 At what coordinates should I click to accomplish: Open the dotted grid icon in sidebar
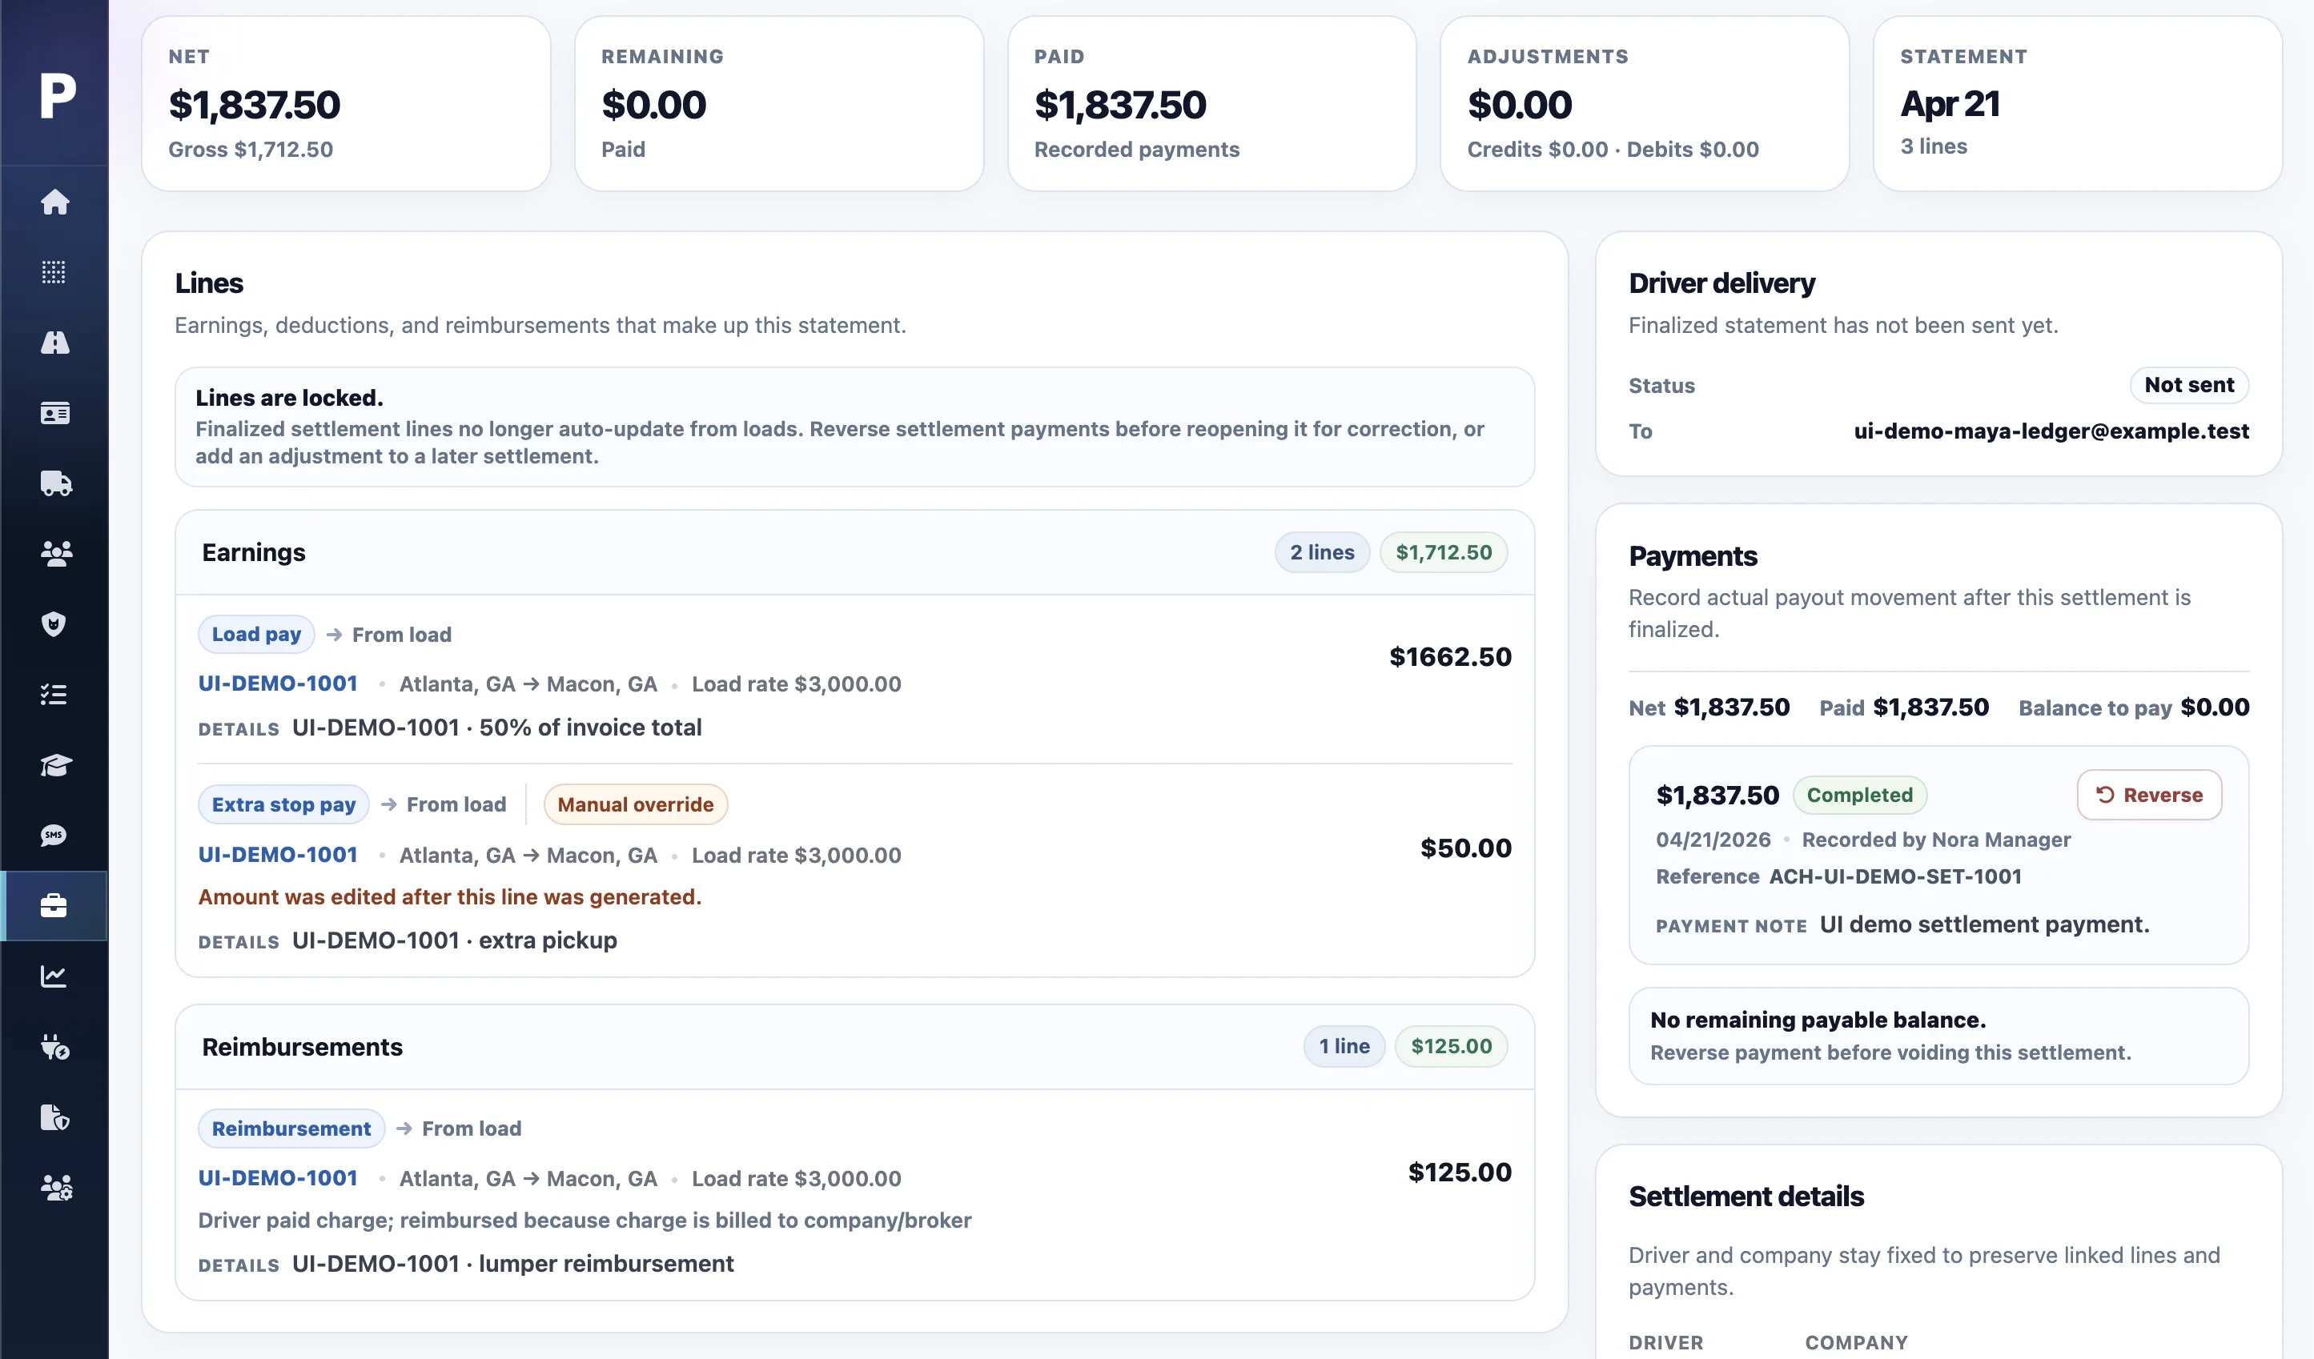[54, 273]
